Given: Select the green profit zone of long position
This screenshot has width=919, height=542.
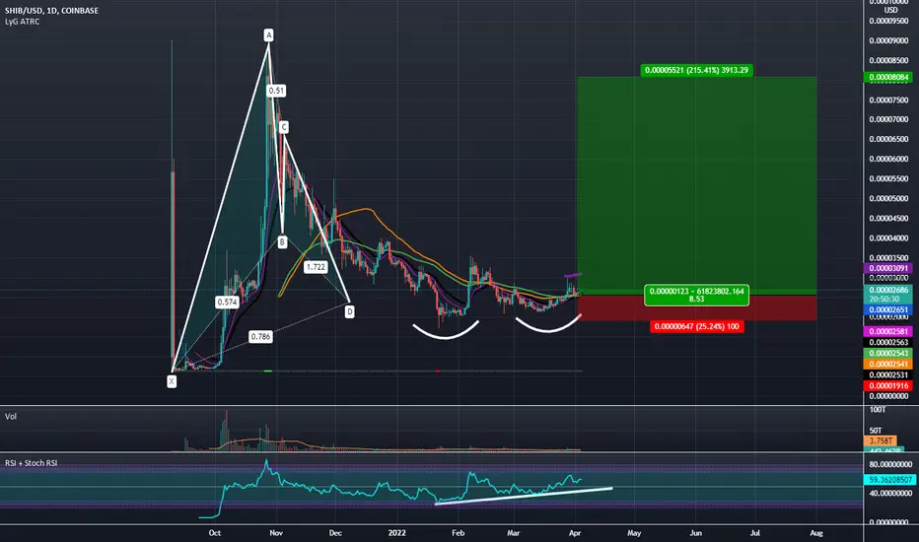Looking at the screenshot, I should 696,184.
